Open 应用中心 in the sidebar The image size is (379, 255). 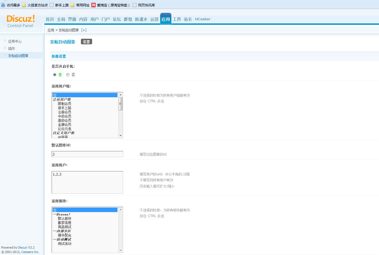[15, 41]
